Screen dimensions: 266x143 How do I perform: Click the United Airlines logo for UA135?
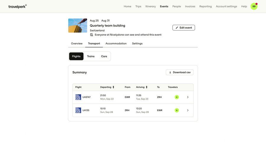(x=78, y=110)
